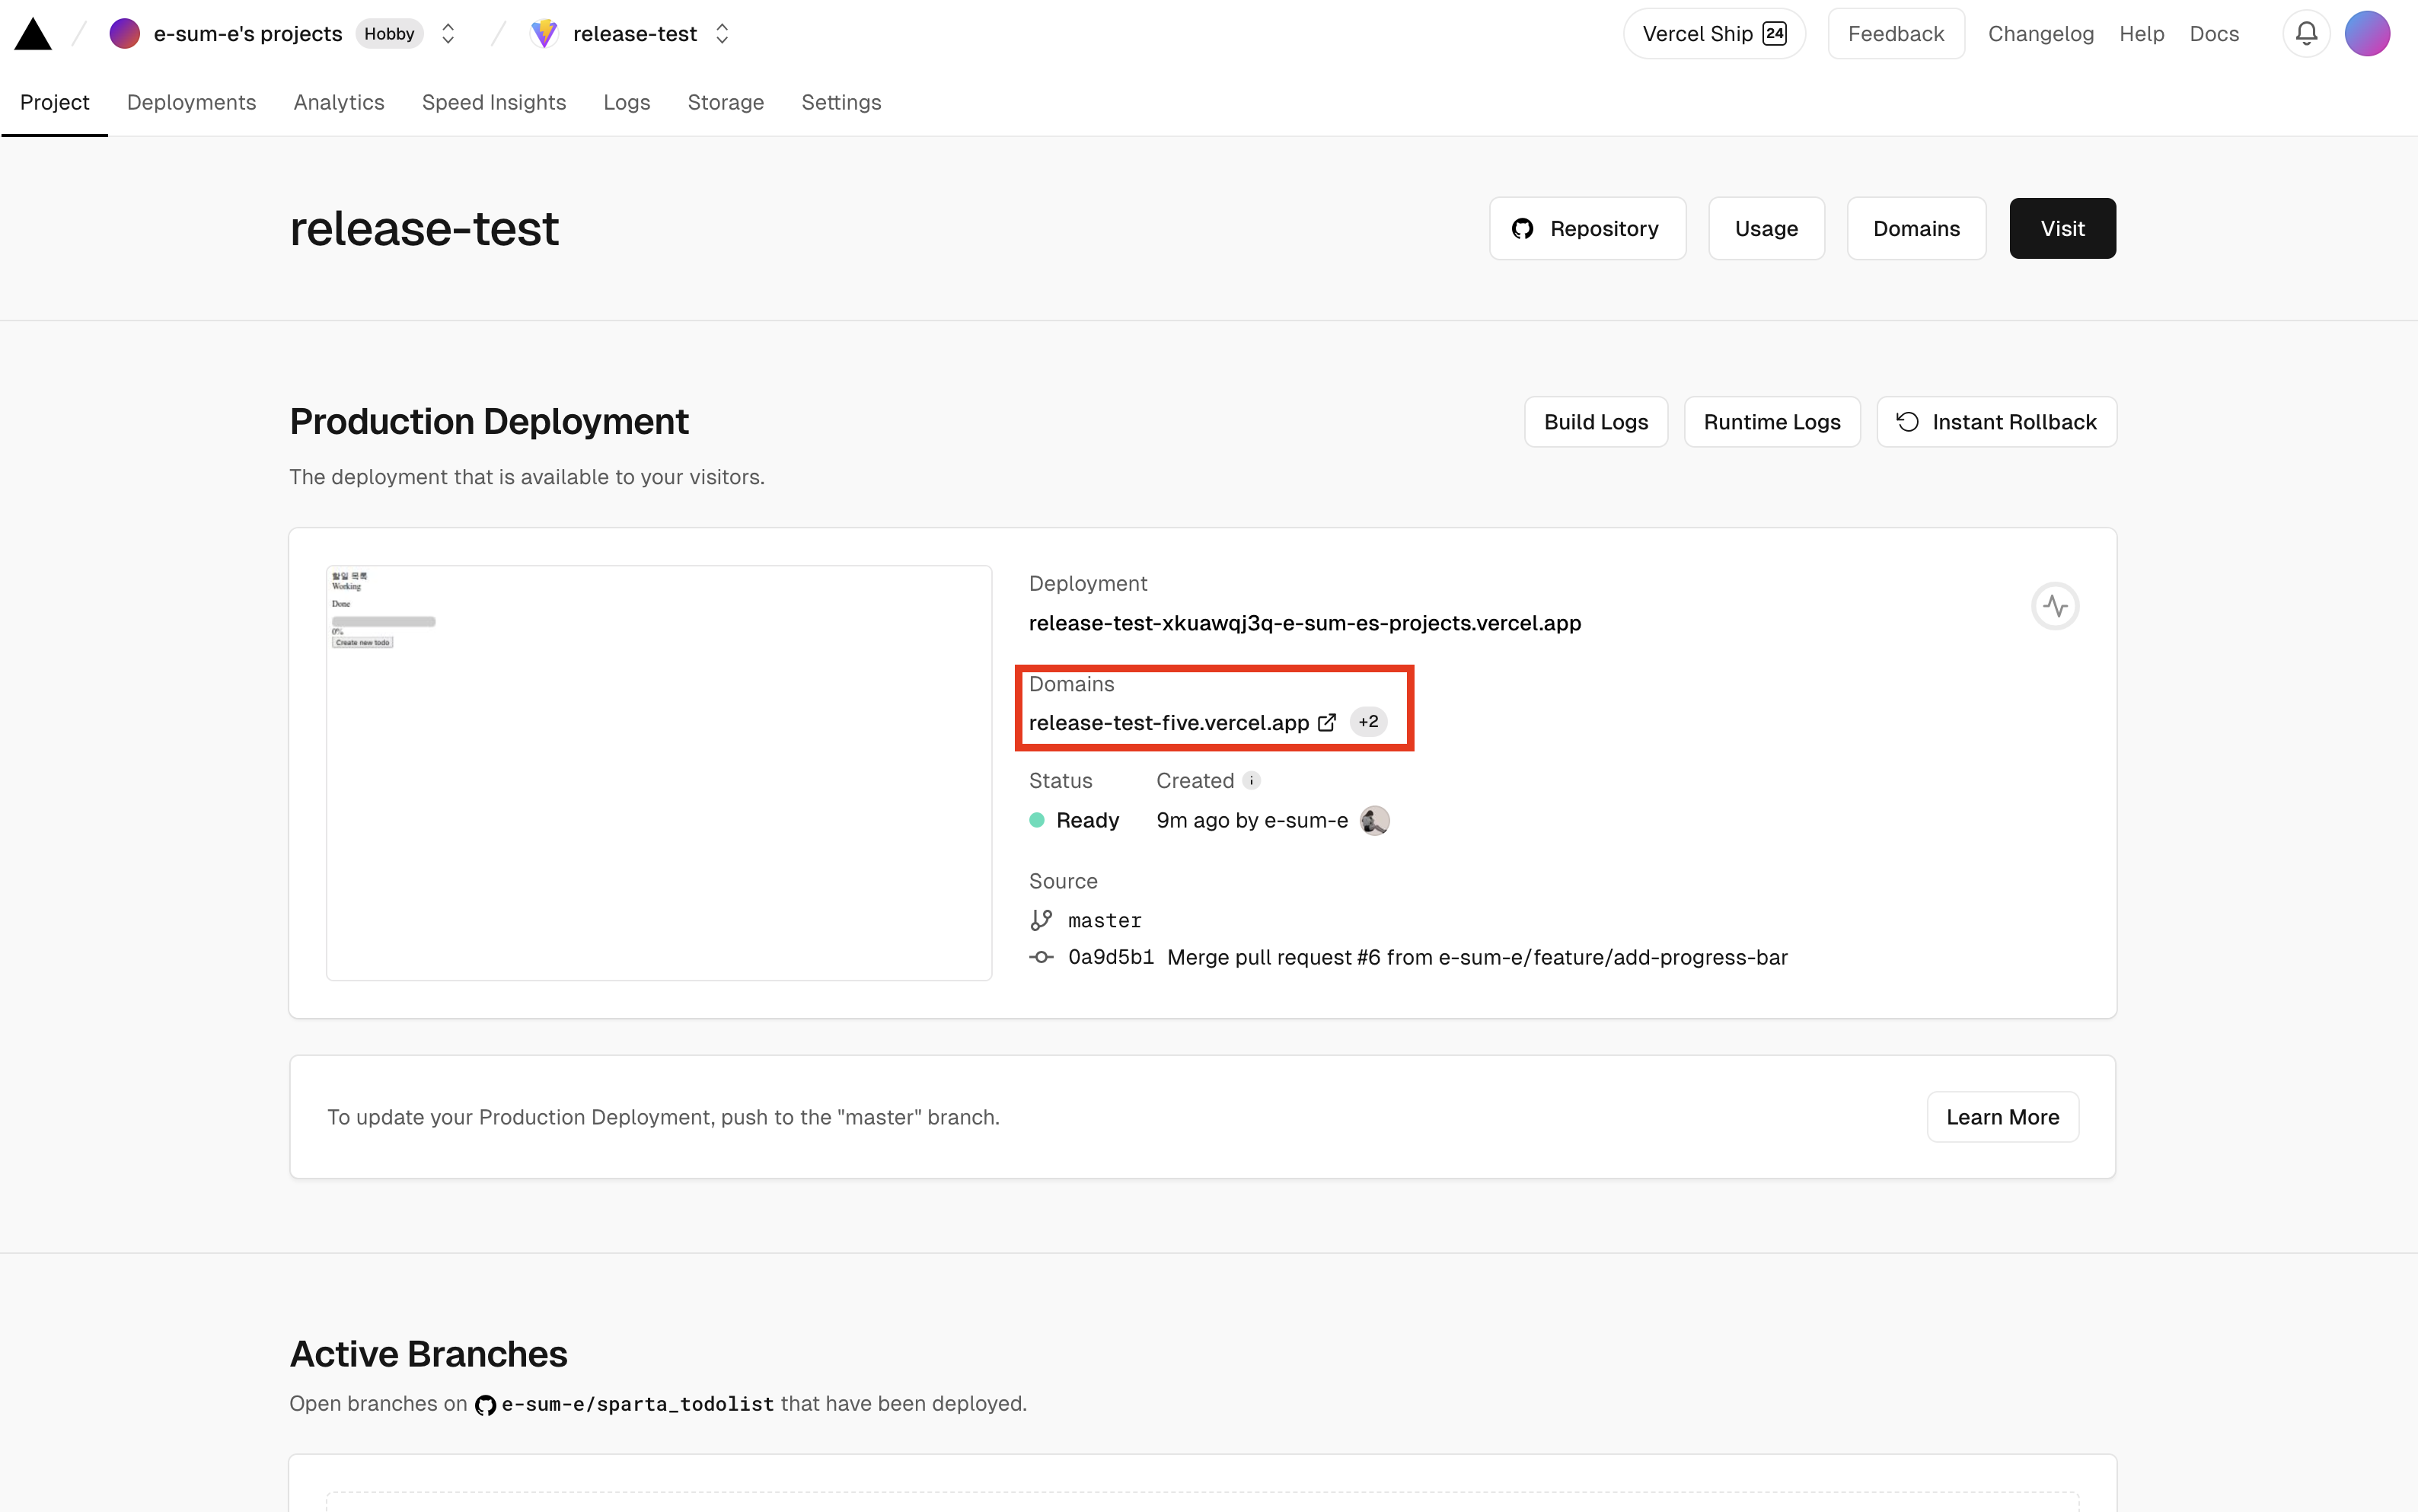Click the Instant Rollback button
The height and width of the screenshot is (1512, 2418).
coord(1996,422)
